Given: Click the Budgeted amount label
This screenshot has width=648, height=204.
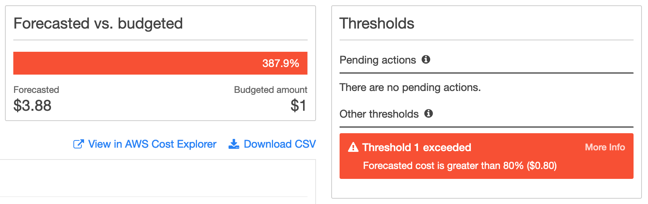Looking at the screenshot, I should (x=270, y=90).
